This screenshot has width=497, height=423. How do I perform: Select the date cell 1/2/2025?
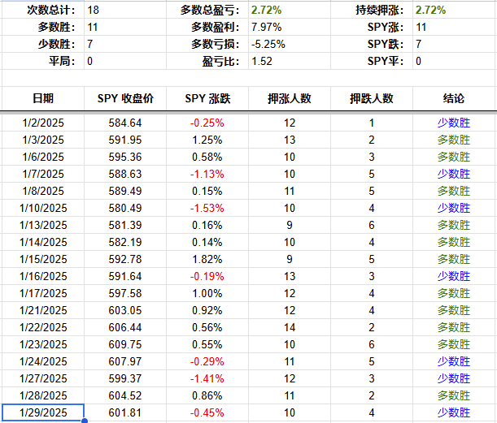43,123
